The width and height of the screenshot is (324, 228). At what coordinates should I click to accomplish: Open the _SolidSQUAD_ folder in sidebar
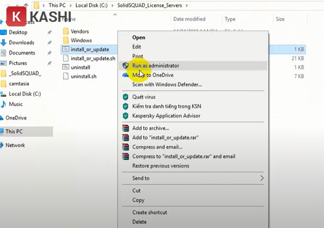tap(25, 73)
